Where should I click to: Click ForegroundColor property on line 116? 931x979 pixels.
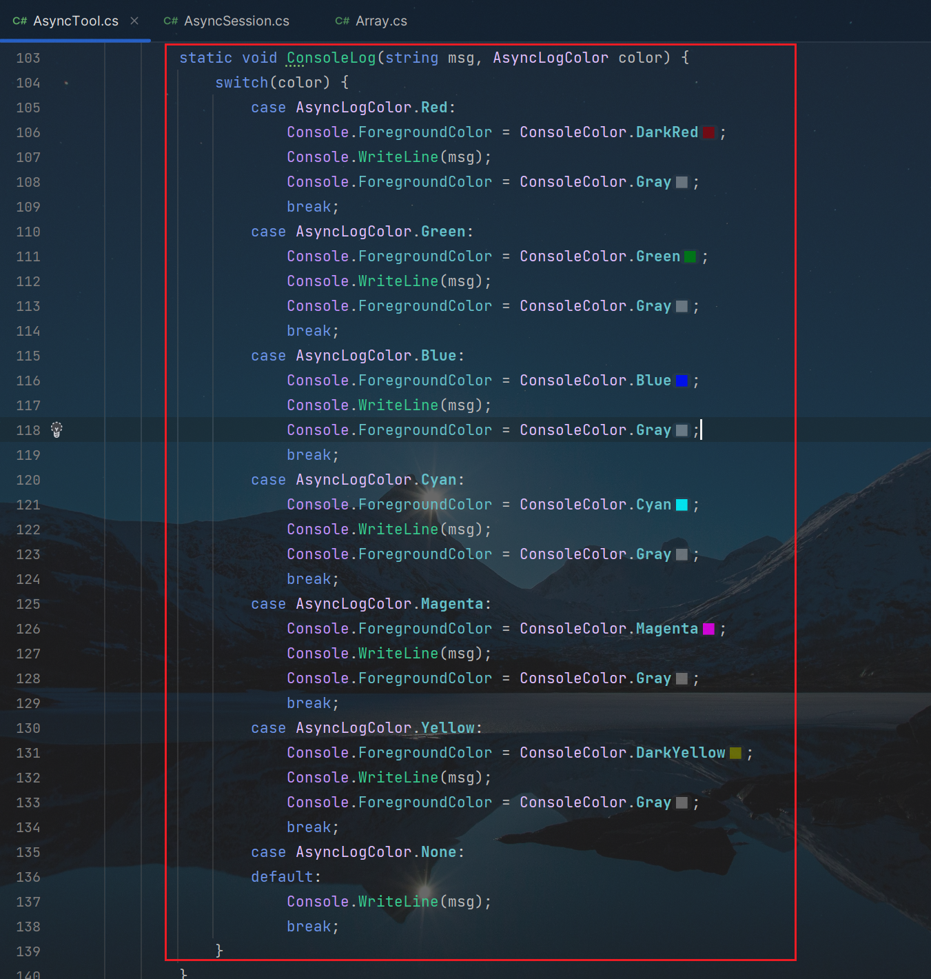point(425,381)
